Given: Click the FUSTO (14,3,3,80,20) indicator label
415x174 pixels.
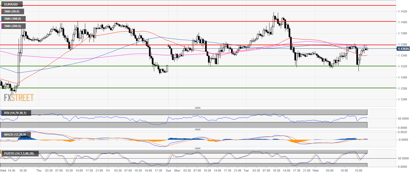Looking at the screenshot, I should point(20,153).
